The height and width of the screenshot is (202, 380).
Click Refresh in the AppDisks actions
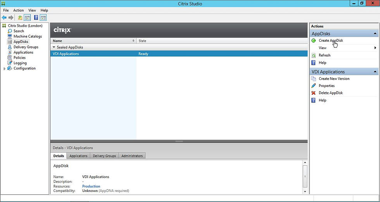(325, 55)
